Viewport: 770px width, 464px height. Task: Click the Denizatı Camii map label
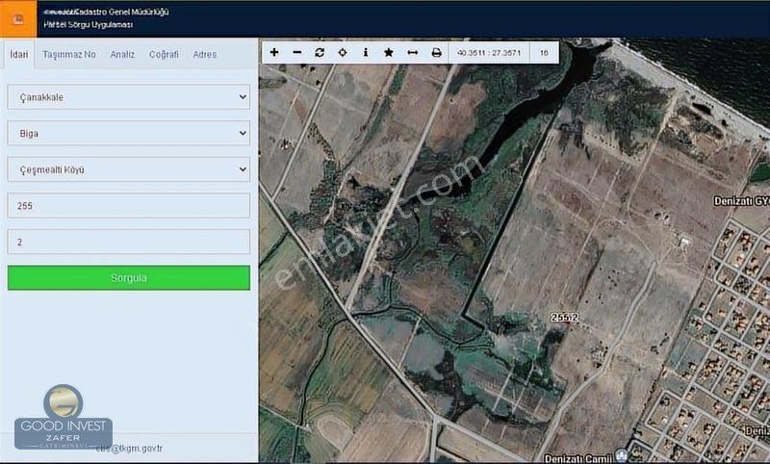(579, 458)
